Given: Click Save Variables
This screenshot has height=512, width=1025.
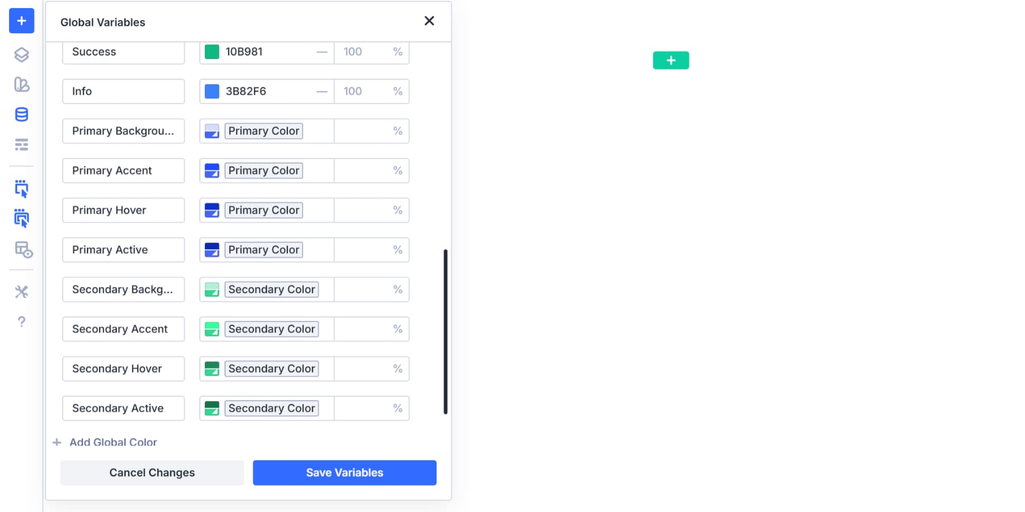Looking at the screenshot, I should 344,472.
